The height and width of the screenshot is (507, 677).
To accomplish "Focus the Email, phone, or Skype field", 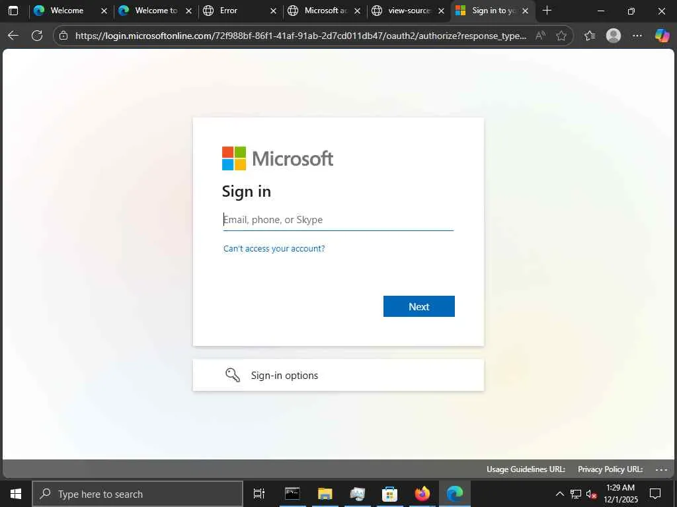I will click(338, 220).
